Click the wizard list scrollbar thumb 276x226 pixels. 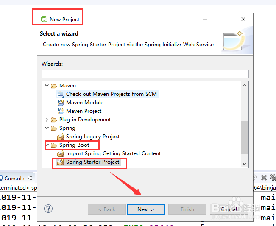[244, 137]
